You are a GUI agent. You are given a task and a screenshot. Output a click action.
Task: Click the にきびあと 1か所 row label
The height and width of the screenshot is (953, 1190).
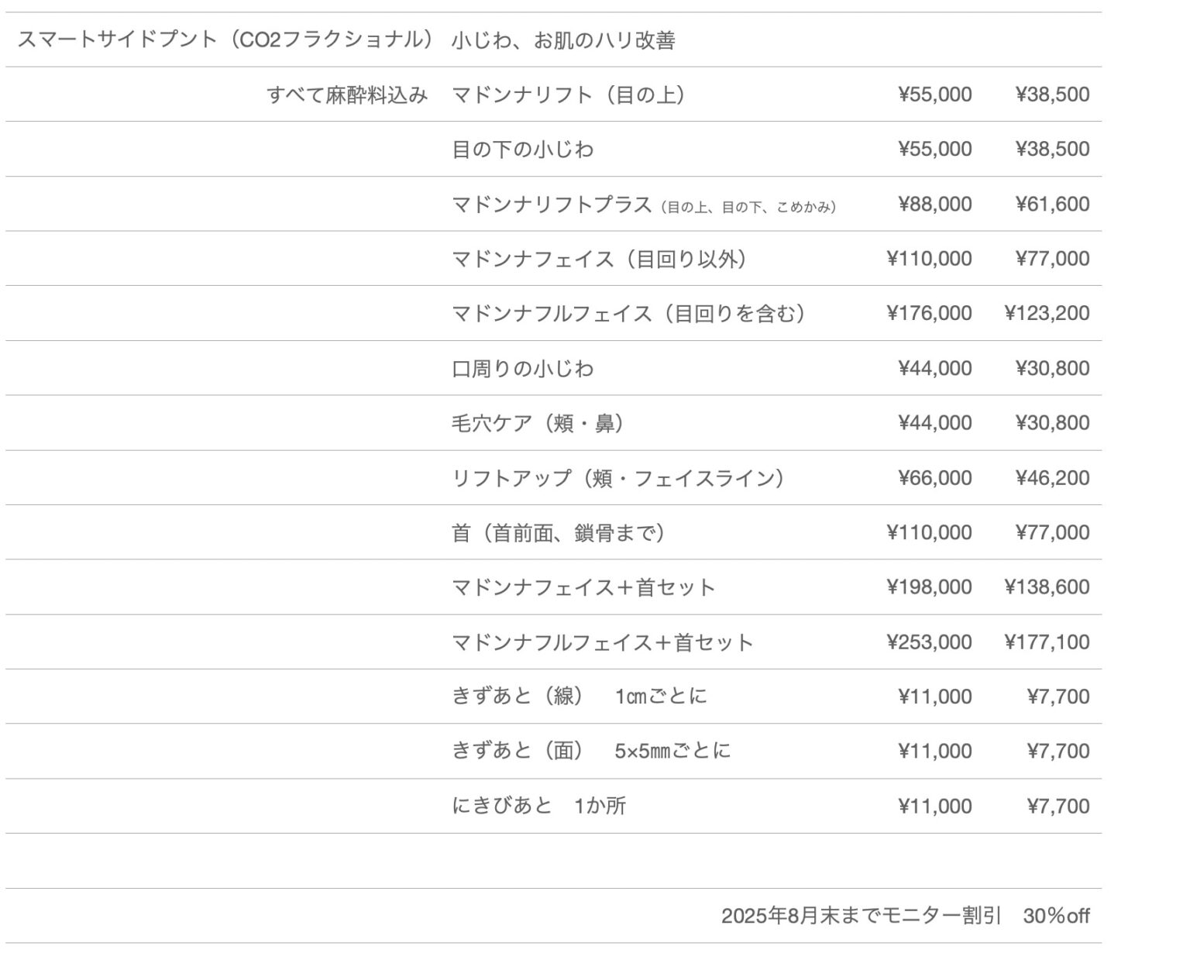pos(539,807)
